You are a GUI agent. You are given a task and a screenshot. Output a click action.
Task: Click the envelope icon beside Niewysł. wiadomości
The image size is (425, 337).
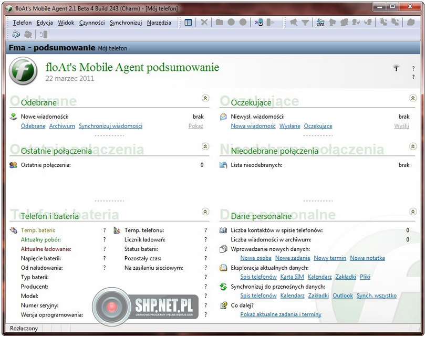[223, 117]
